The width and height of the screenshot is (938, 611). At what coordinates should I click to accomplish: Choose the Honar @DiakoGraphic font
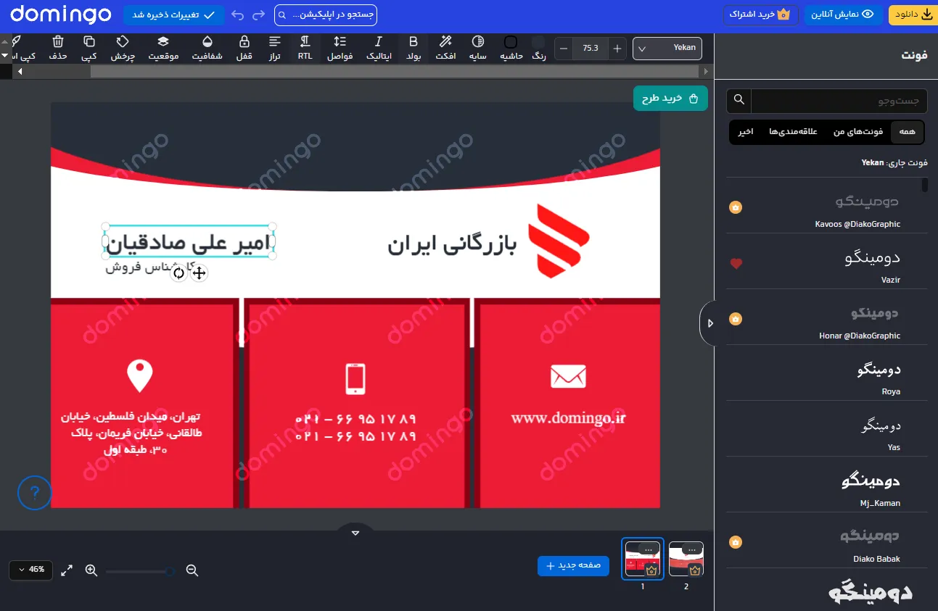coord(827,318)
